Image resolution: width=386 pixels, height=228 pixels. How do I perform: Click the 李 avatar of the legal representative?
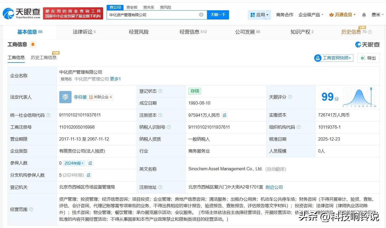click(65, 97)
